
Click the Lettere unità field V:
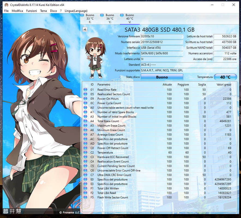coord(162,59)
